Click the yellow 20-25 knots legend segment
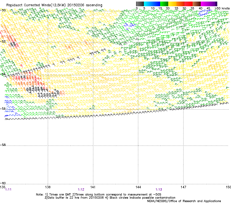The width and height of the screenshot is (231, 203). click(172, 4)
